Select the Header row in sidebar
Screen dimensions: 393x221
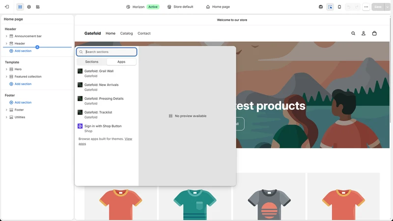pyautogui.click(x=20, y=44)
